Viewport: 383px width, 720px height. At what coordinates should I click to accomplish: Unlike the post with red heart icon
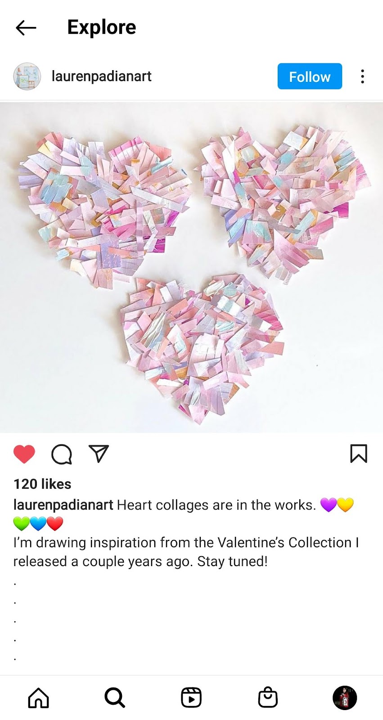24,454
